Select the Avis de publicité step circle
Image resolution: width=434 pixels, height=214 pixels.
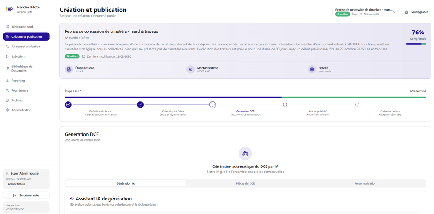coord(285,105)
